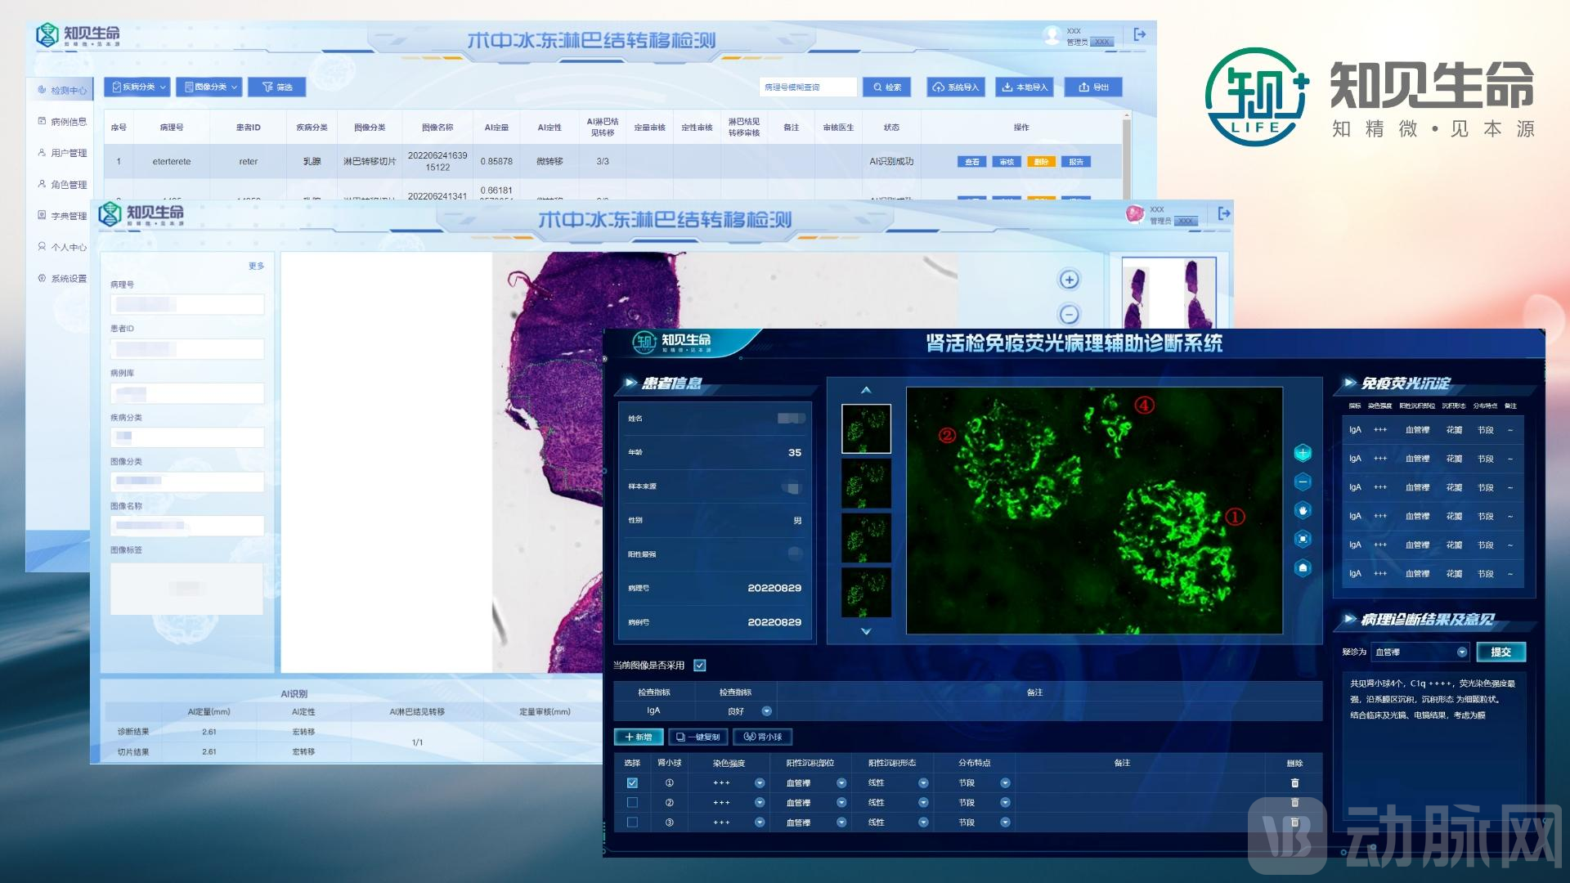Select the second fluorescence thumbnail
Viewport: 1570px width, 883px height.
pos(866,483)
